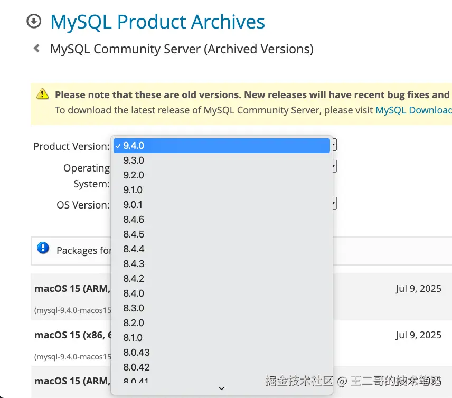Click the Product Version label
Viewport: 452px width, 398px height.
(x=71, y=146)
